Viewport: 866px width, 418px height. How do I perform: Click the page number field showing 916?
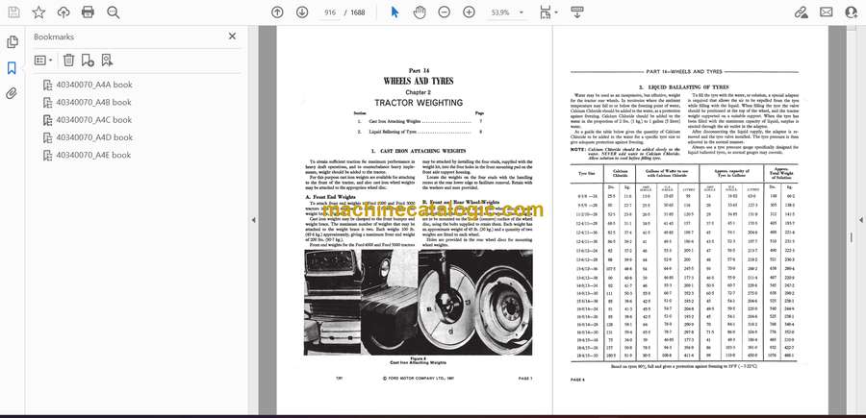[x=330, y=12]
